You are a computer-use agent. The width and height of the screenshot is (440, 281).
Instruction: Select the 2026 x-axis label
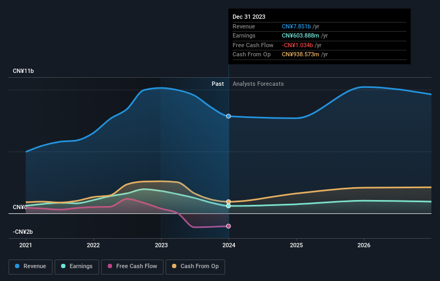pyautogui.click(x=364, y=246)
